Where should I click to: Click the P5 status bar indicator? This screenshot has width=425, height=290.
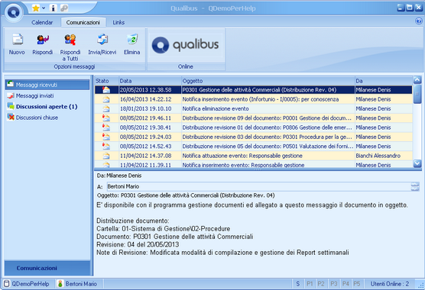[x=357, y=284]
